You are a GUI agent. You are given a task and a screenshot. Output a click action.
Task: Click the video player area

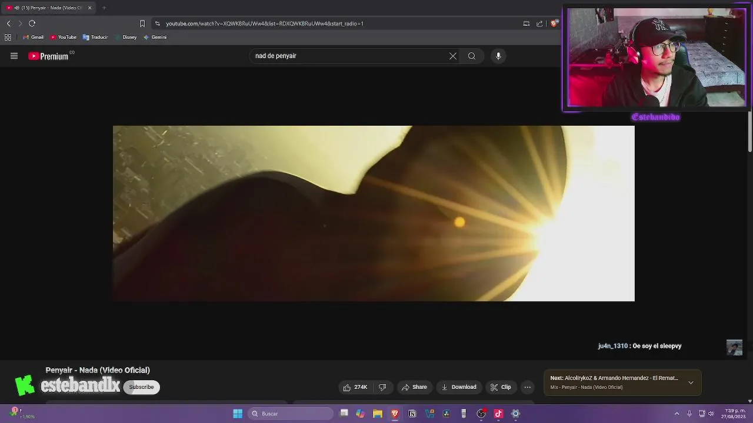coord(374,213)
